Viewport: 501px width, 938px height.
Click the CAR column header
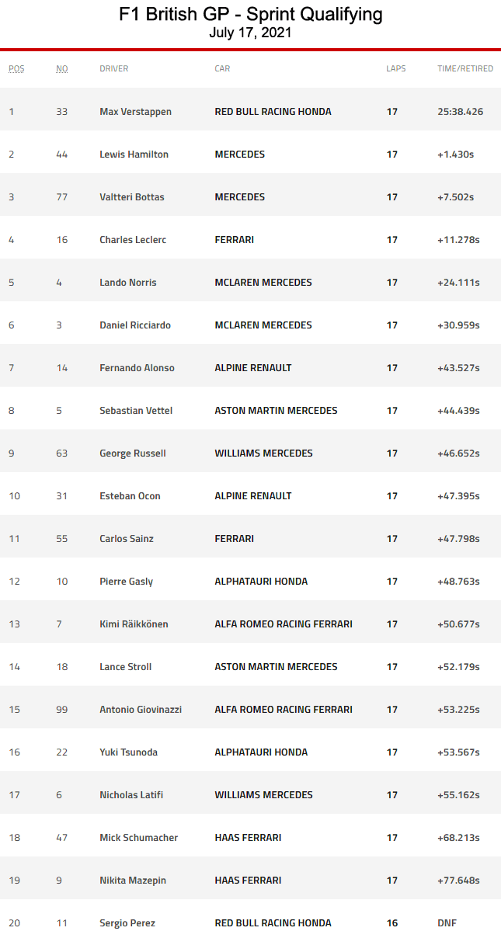coord(222,68)
